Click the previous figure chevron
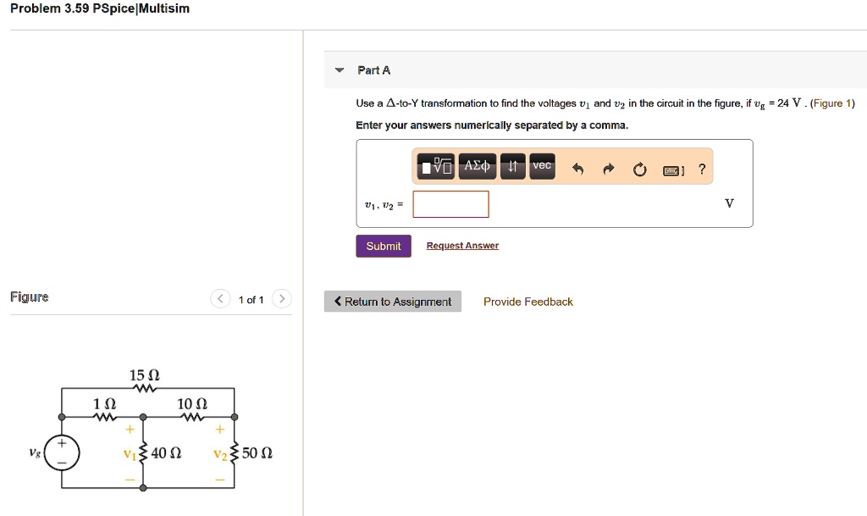Image resolution: width=867 pixels, height=516 pixels. tap(220, 298)
